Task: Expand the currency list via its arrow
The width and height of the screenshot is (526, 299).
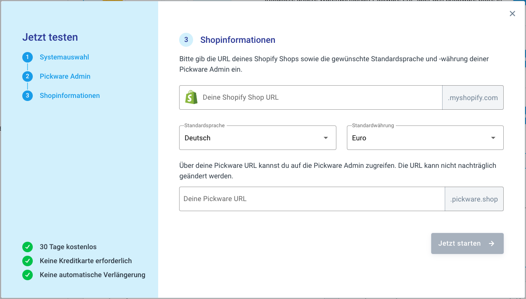Action: click(x=493, y=138)
